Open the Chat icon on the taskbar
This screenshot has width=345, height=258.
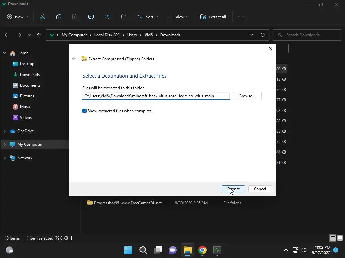(173, 250)
